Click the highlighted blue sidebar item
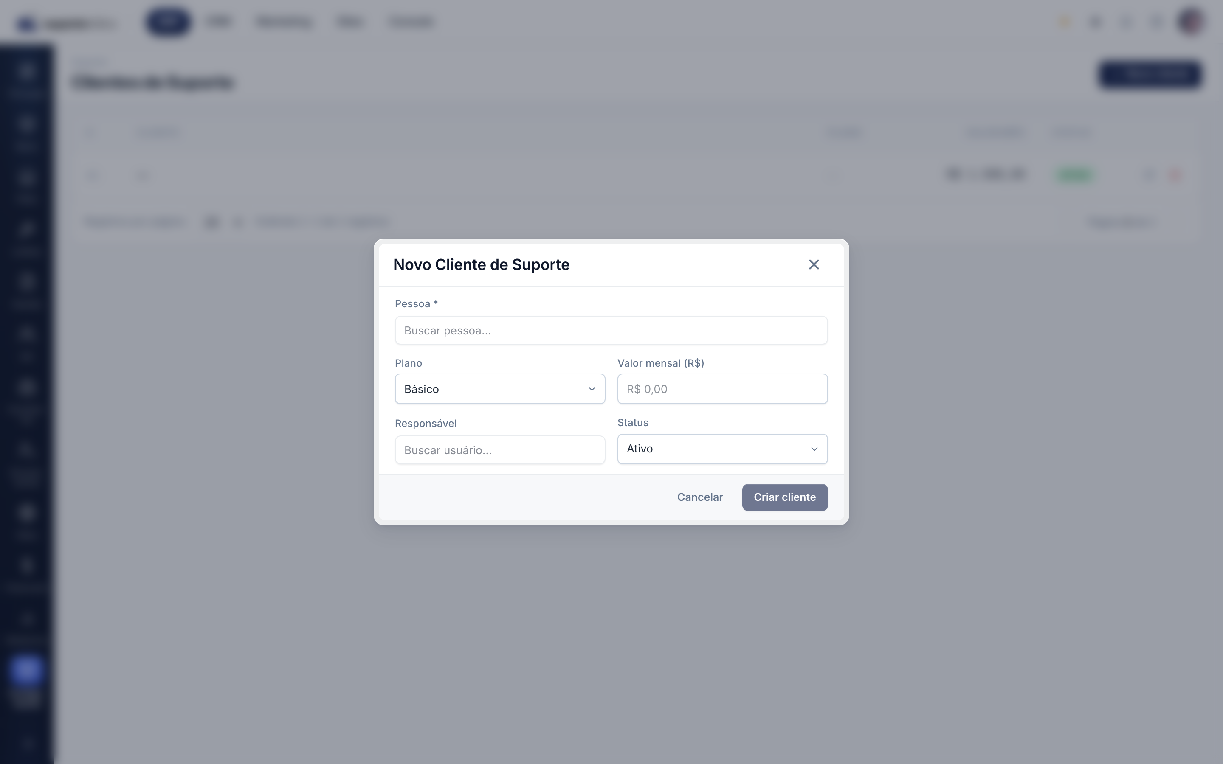1223x764 pixels. [26, 670]
